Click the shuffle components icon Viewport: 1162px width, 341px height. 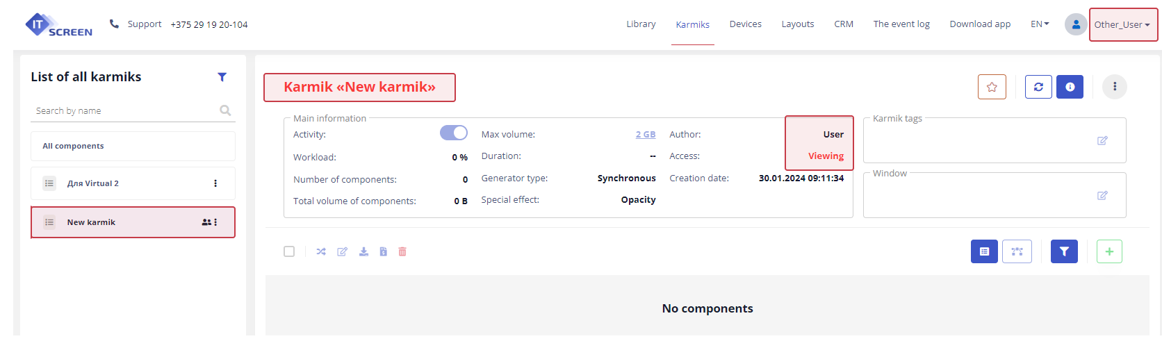pos(321,251)
